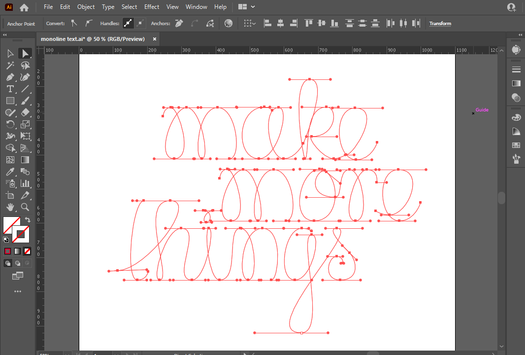
Task: Open the Window menu
Action: [x=196, y=7]
